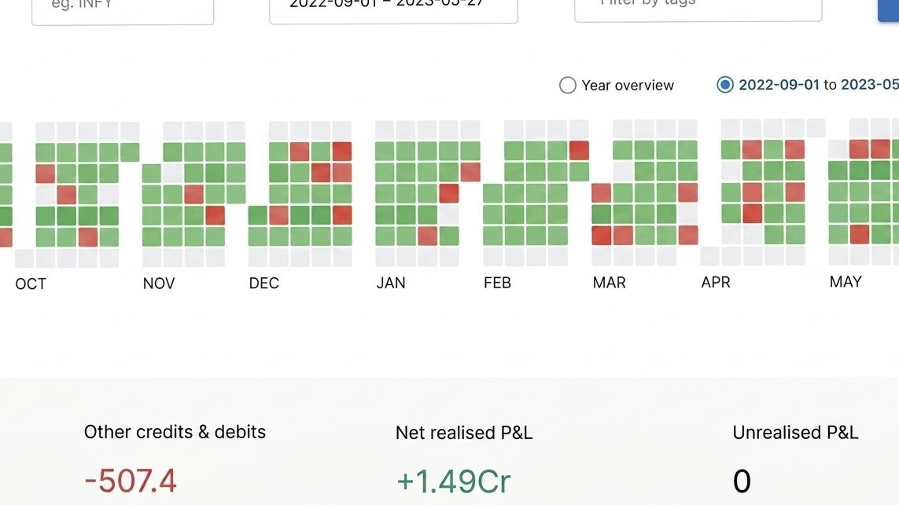
Task: Open the 2022-09-01 date range field
Action: pyautogui.click(x=393, y=8)
